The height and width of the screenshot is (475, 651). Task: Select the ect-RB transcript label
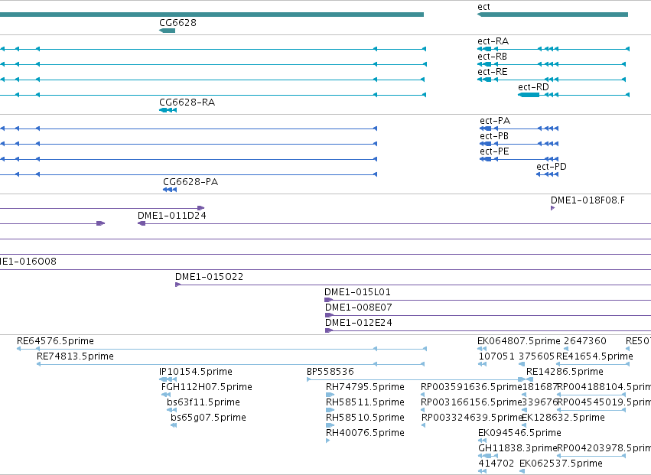coord(492,57)
